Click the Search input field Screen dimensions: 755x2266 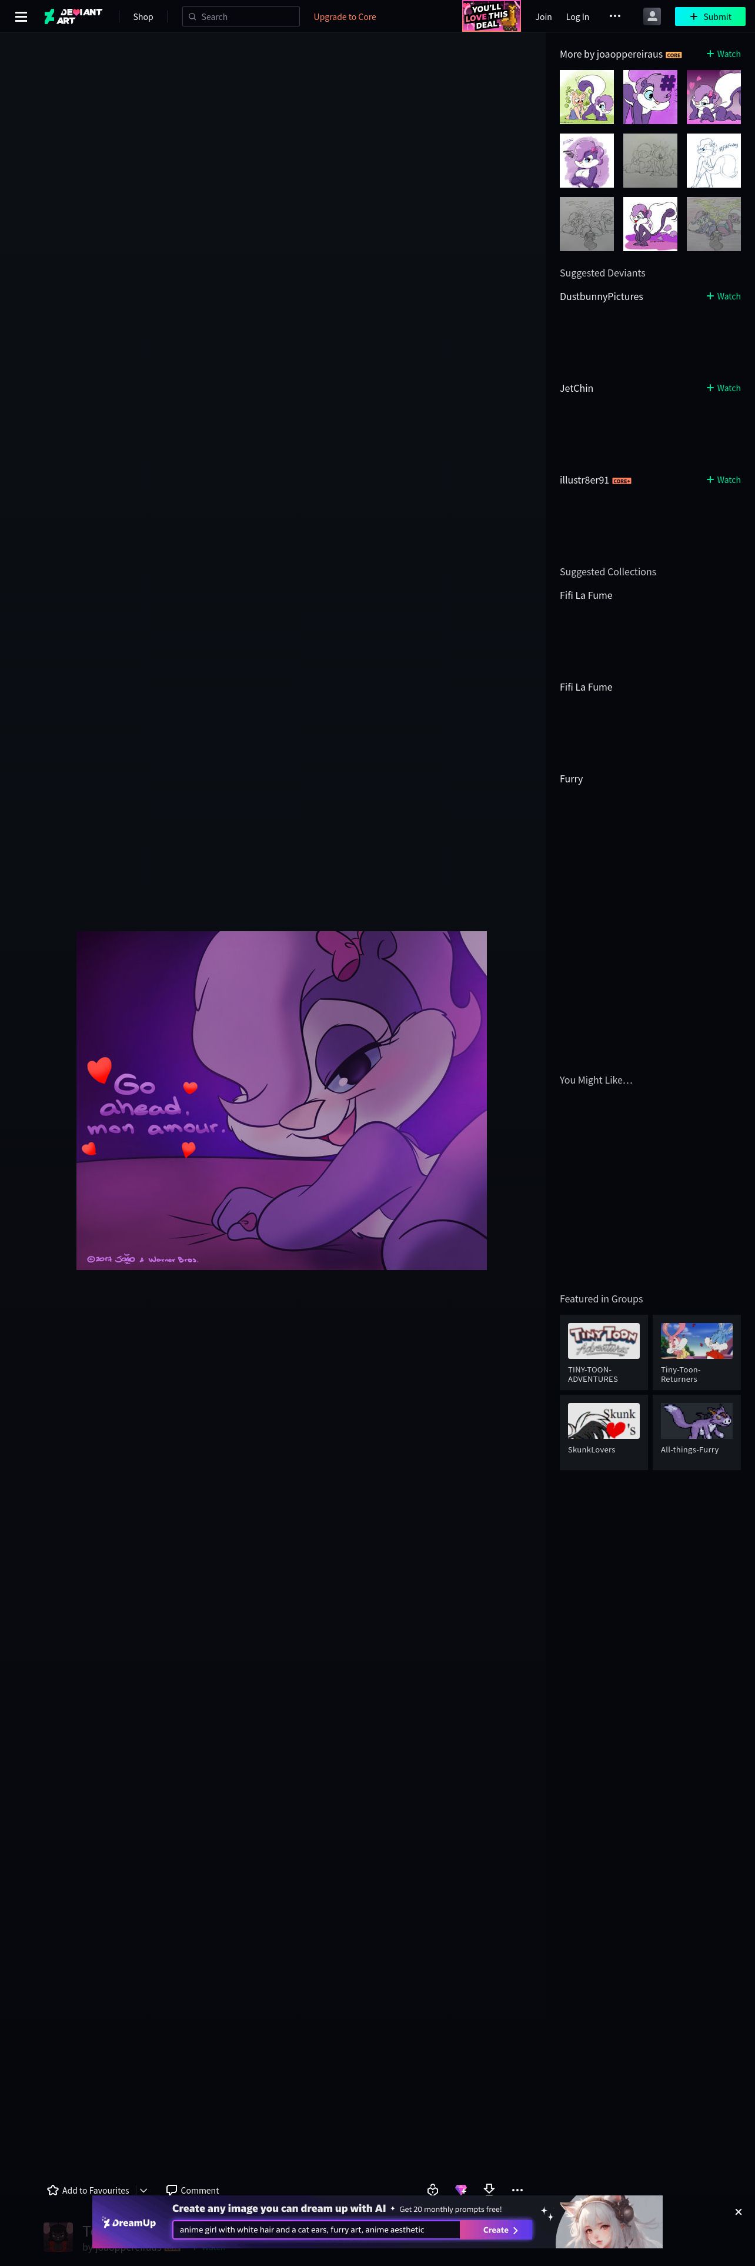pyautogui.click(x=241, y=16)
